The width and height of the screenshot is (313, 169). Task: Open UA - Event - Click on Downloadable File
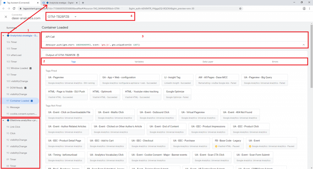[x=69, y=115]
